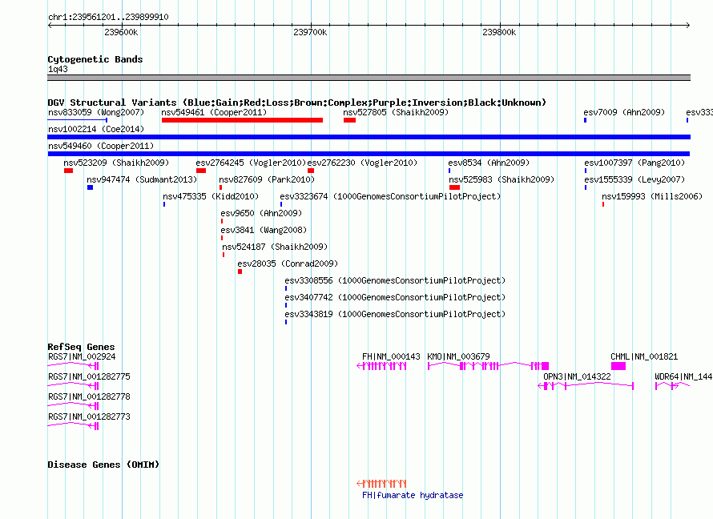Open the FH|NM_000143 gene label
Viewport: 713px width, 519px height.
click(391, 356)
